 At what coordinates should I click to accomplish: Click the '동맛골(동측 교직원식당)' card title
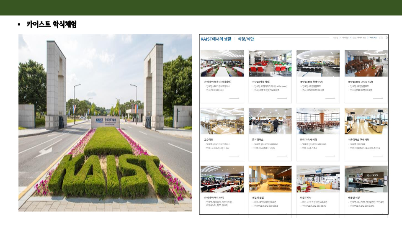tap(360, 82)
